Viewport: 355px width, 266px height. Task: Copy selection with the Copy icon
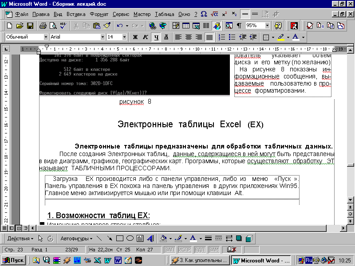86,26
